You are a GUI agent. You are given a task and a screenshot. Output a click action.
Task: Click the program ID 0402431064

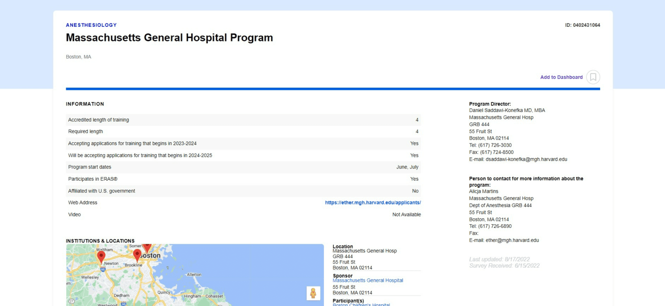582,25
